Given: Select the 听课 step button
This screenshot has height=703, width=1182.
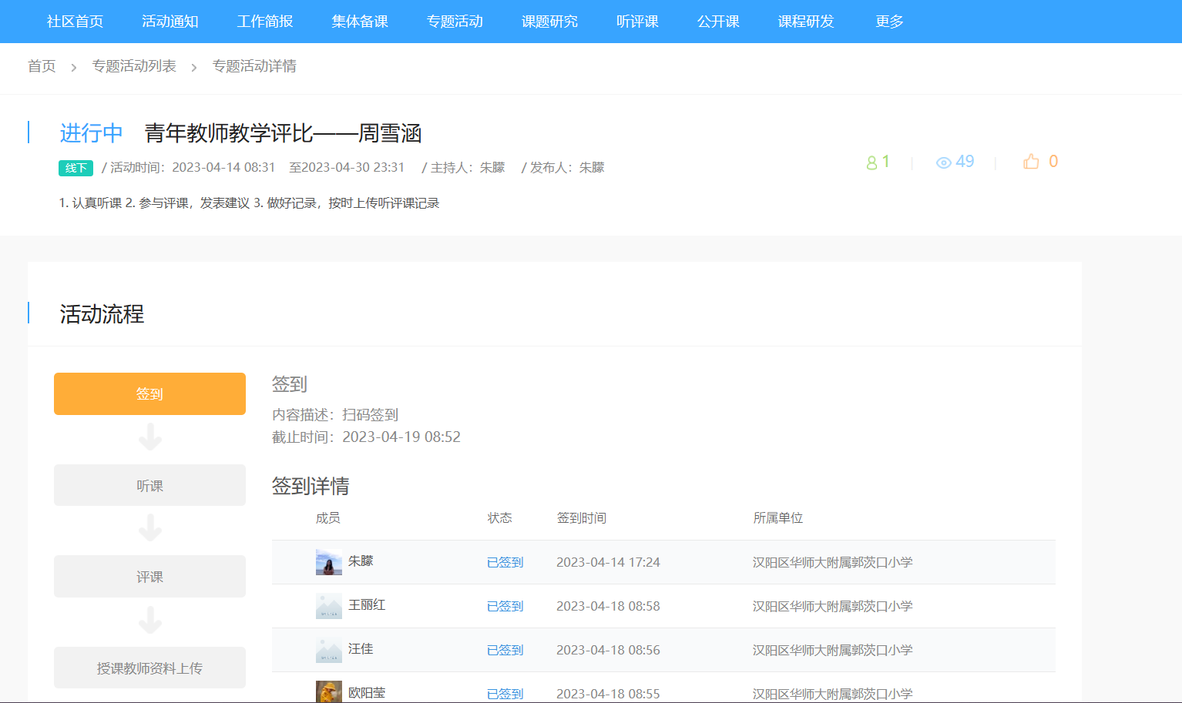Looking at the screenshot, I should 149,485.
